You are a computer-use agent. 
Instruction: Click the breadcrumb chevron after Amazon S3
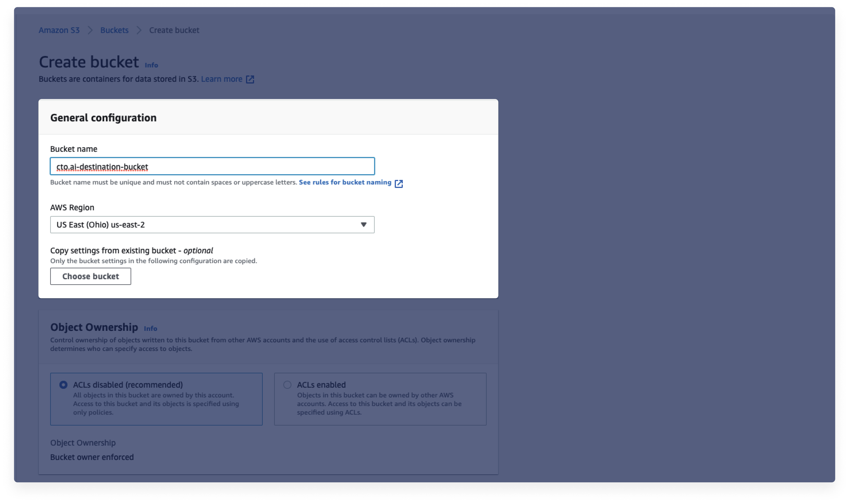(90, 30)
